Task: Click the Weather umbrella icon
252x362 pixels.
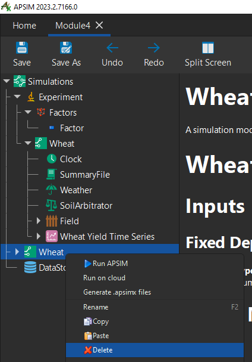Action: 51,190
